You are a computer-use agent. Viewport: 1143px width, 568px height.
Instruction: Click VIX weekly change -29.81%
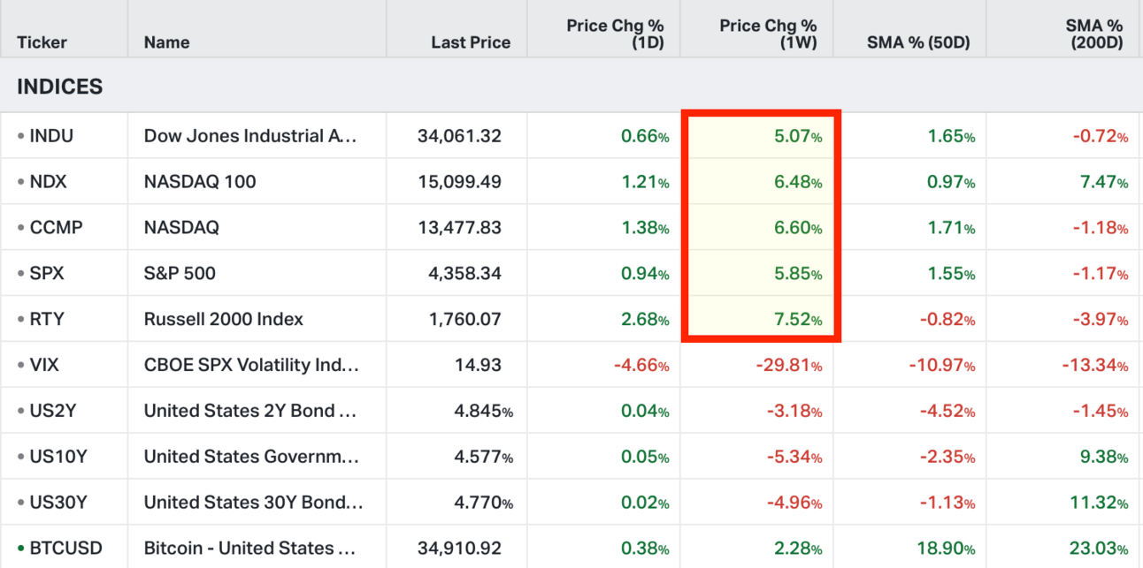789,365
